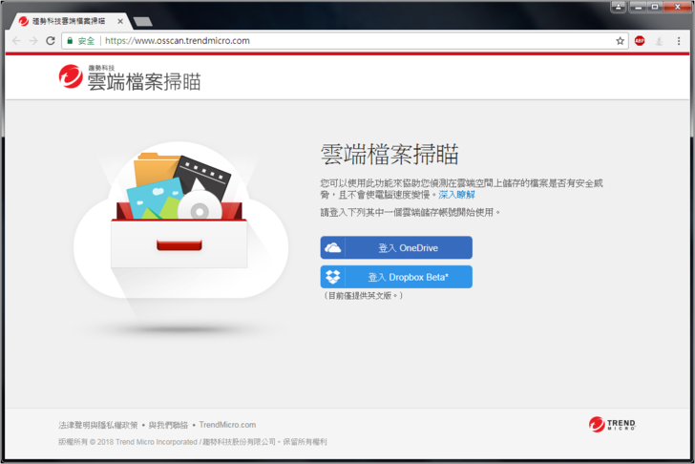
Task: Click the browser forward arrow
Action: pos(33,41)
